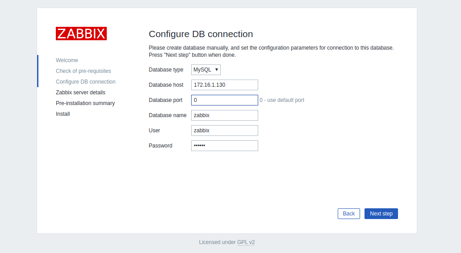Image resolution: width=461 pixels, height=253 pixels.
Task: Select Zabbix server details step
Action: tap(80, 93)
